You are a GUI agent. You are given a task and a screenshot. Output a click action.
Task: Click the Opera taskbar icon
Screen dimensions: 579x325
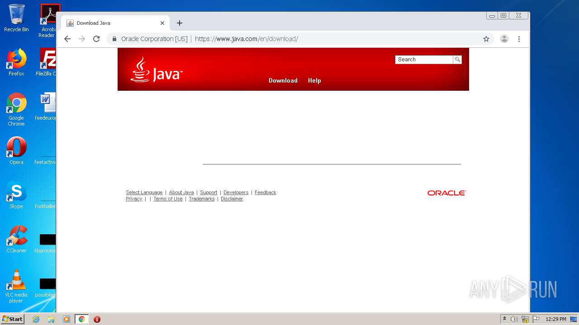97,319
